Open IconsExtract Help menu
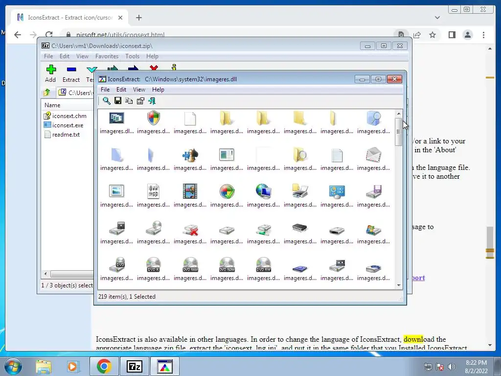 click(158, 90)
